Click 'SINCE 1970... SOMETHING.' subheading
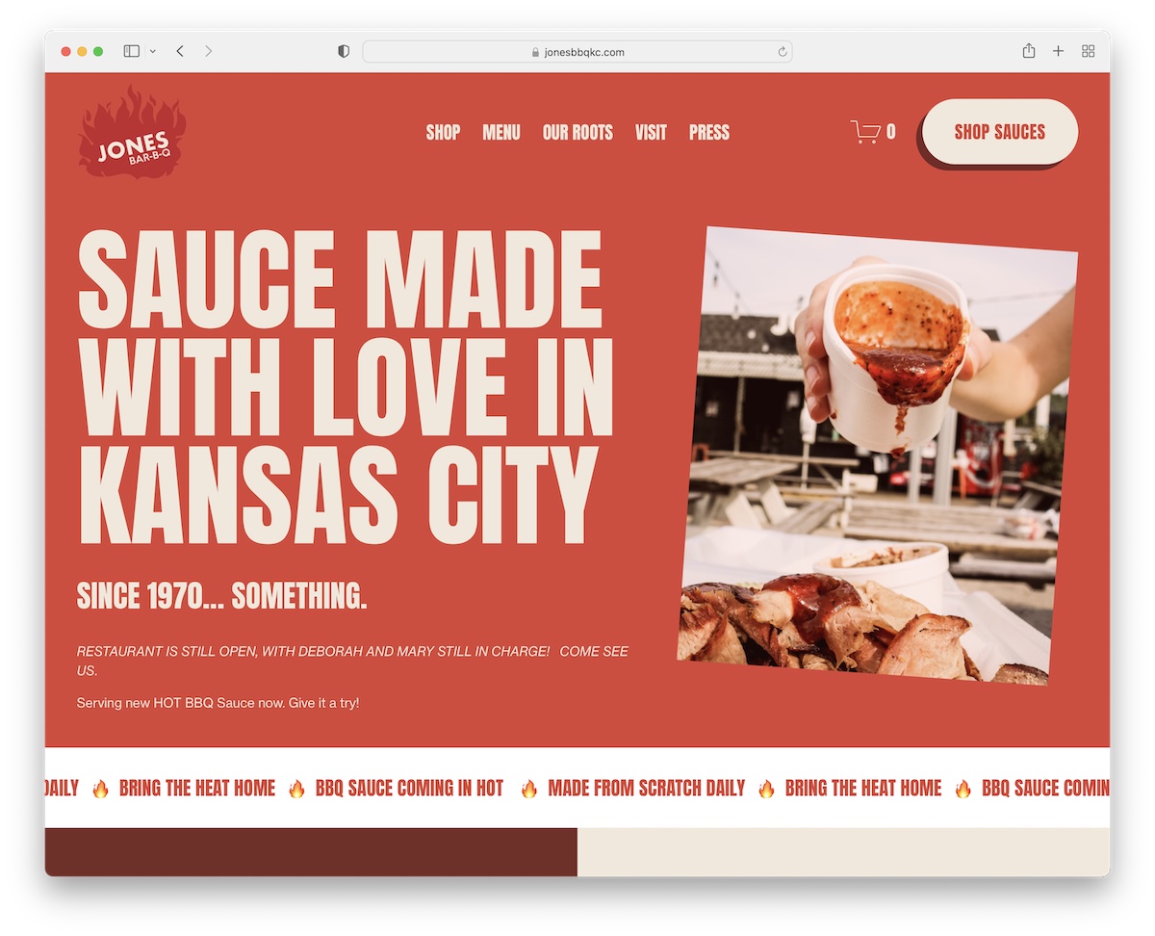 point(222,596)
